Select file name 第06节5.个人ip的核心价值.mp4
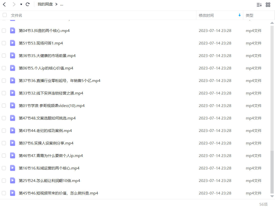275x208 pixels. coord(46,68)
